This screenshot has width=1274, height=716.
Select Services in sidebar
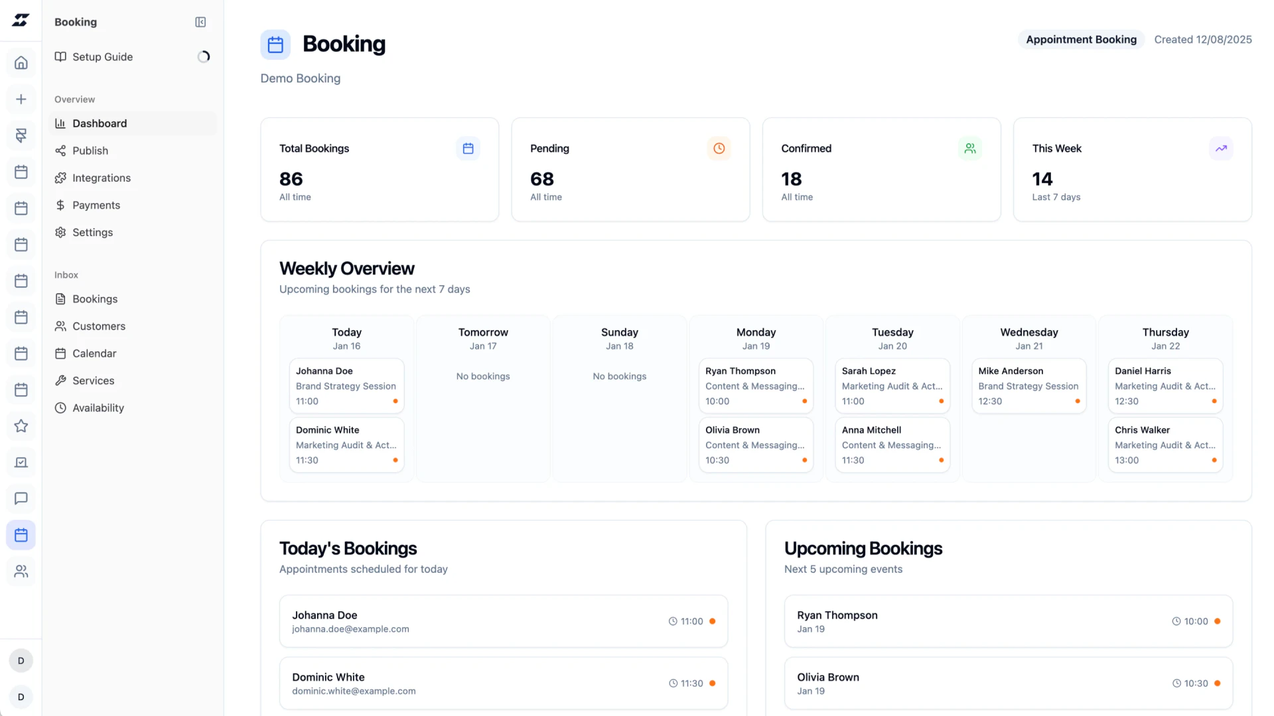(x=94, y=381)
